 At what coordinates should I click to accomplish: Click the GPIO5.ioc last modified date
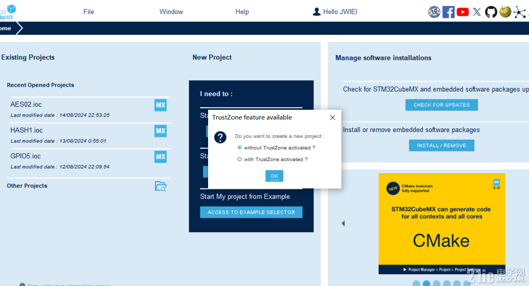(x=60, y=167)
